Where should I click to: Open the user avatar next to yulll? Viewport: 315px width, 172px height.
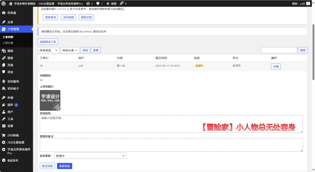[308, 3]
